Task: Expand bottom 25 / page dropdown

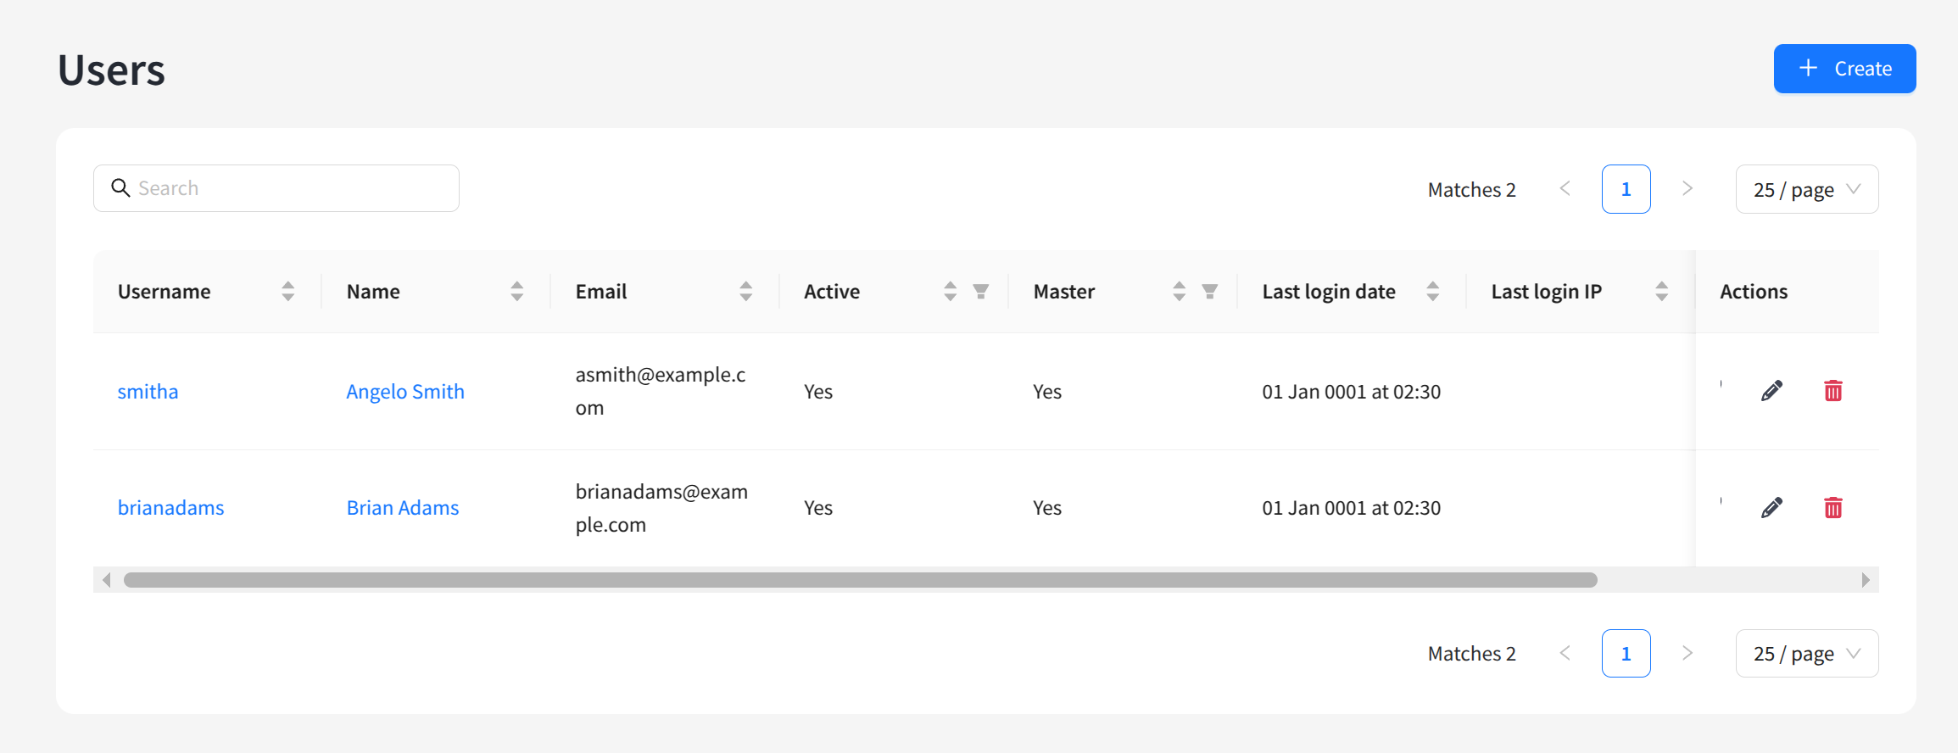Action: coord(1806,654)
